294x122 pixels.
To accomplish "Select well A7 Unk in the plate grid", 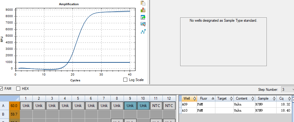I will pos(104,106).
